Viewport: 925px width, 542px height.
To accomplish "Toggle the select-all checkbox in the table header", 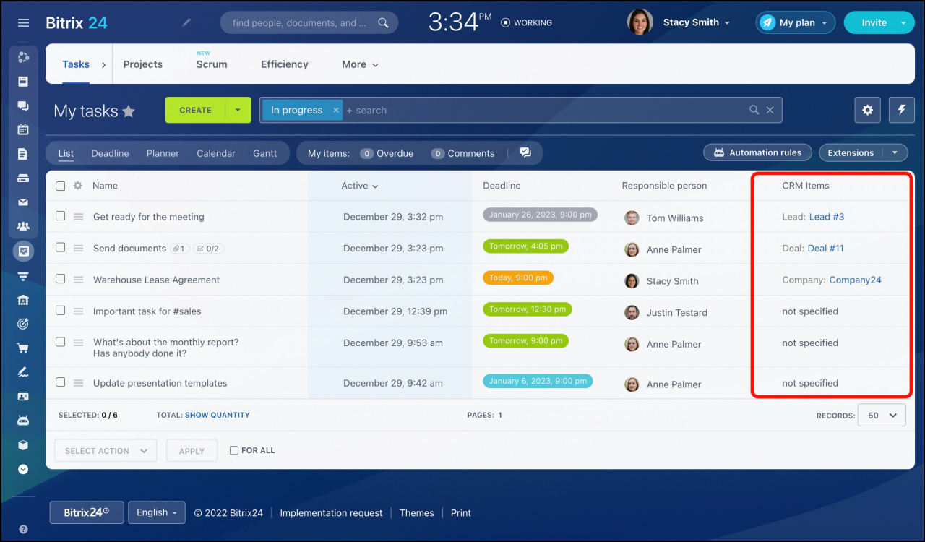I will (61, 186).
